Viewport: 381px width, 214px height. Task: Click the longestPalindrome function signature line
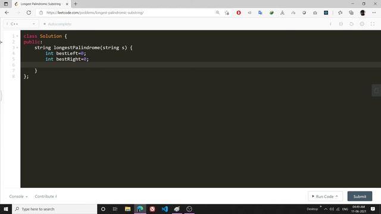(83, 48)
